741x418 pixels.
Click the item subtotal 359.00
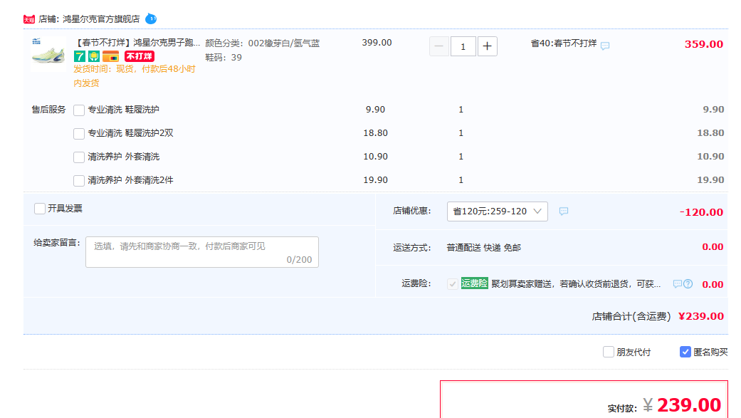pos(704,44)
